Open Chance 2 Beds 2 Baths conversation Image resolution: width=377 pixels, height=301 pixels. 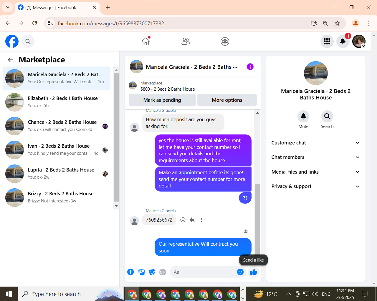pyautogui.click(x=57, y=126)
